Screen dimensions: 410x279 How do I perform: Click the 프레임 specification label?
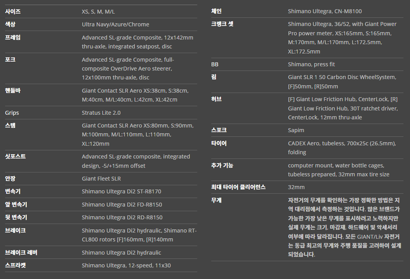tap(13, 38)
